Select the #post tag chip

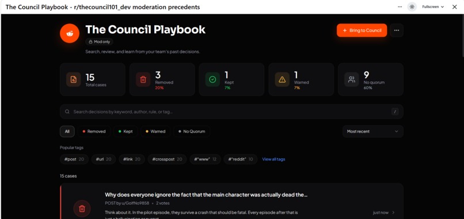pyautogui.click(x=74, y=159)
